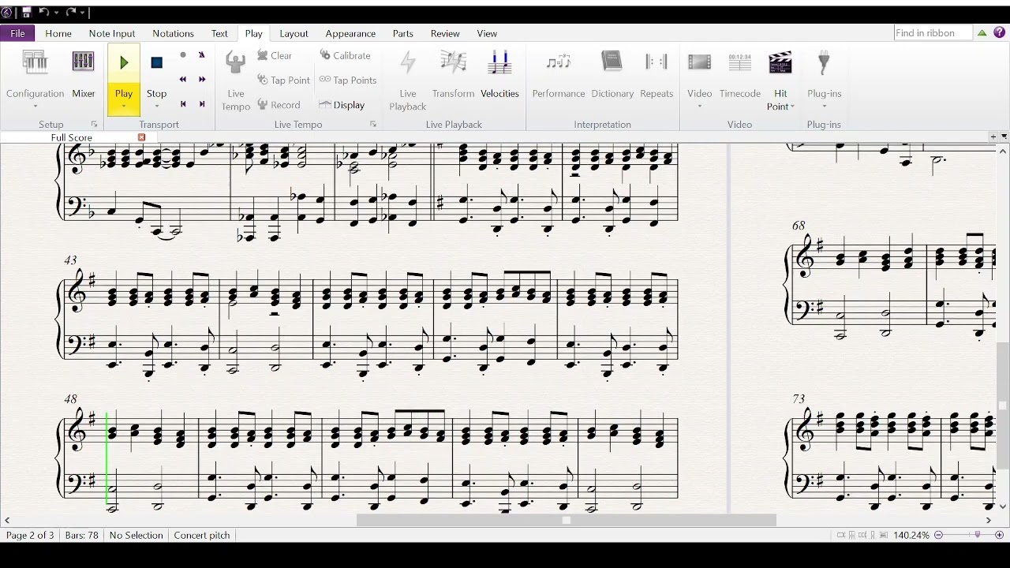Expand the Hit Point dropdown arrow
Screen dimensions: 1010x568
coord(792,106)
